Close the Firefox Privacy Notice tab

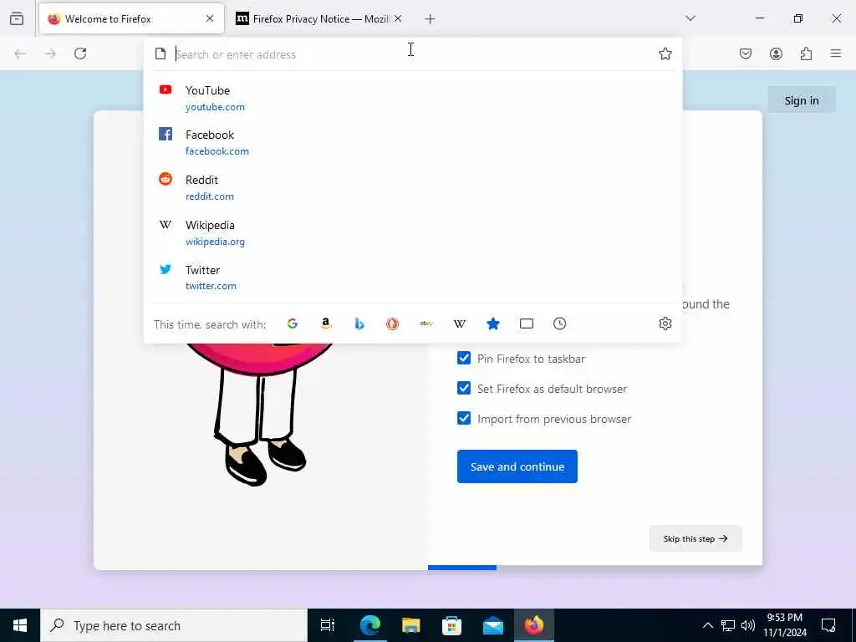point(398,18)
